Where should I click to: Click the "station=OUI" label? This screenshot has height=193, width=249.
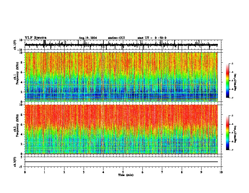pyautogui.click(x=116, y=38)
